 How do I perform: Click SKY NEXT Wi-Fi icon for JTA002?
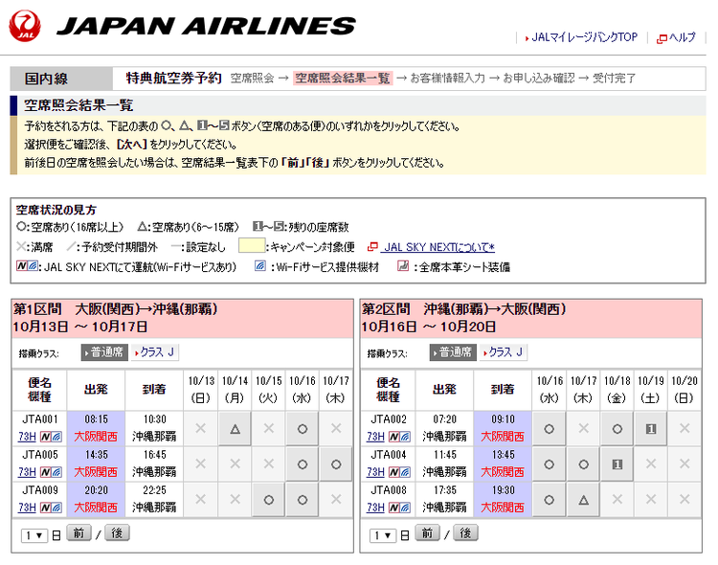pos(399,437)
